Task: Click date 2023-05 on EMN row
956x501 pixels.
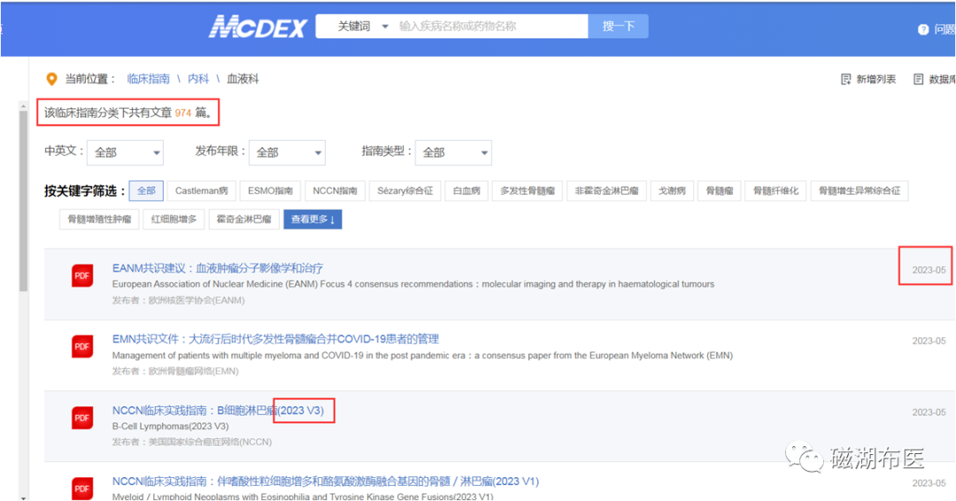Action: click(929, 341)
